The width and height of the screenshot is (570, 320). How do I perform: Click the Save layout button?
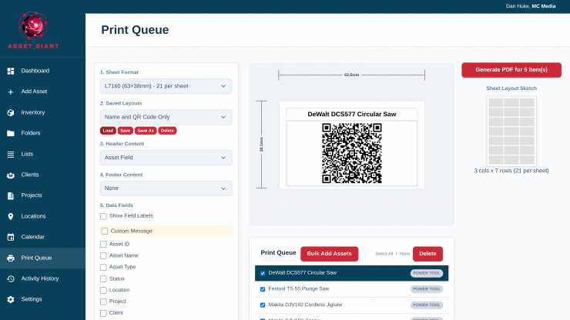[x=125, y=131]
